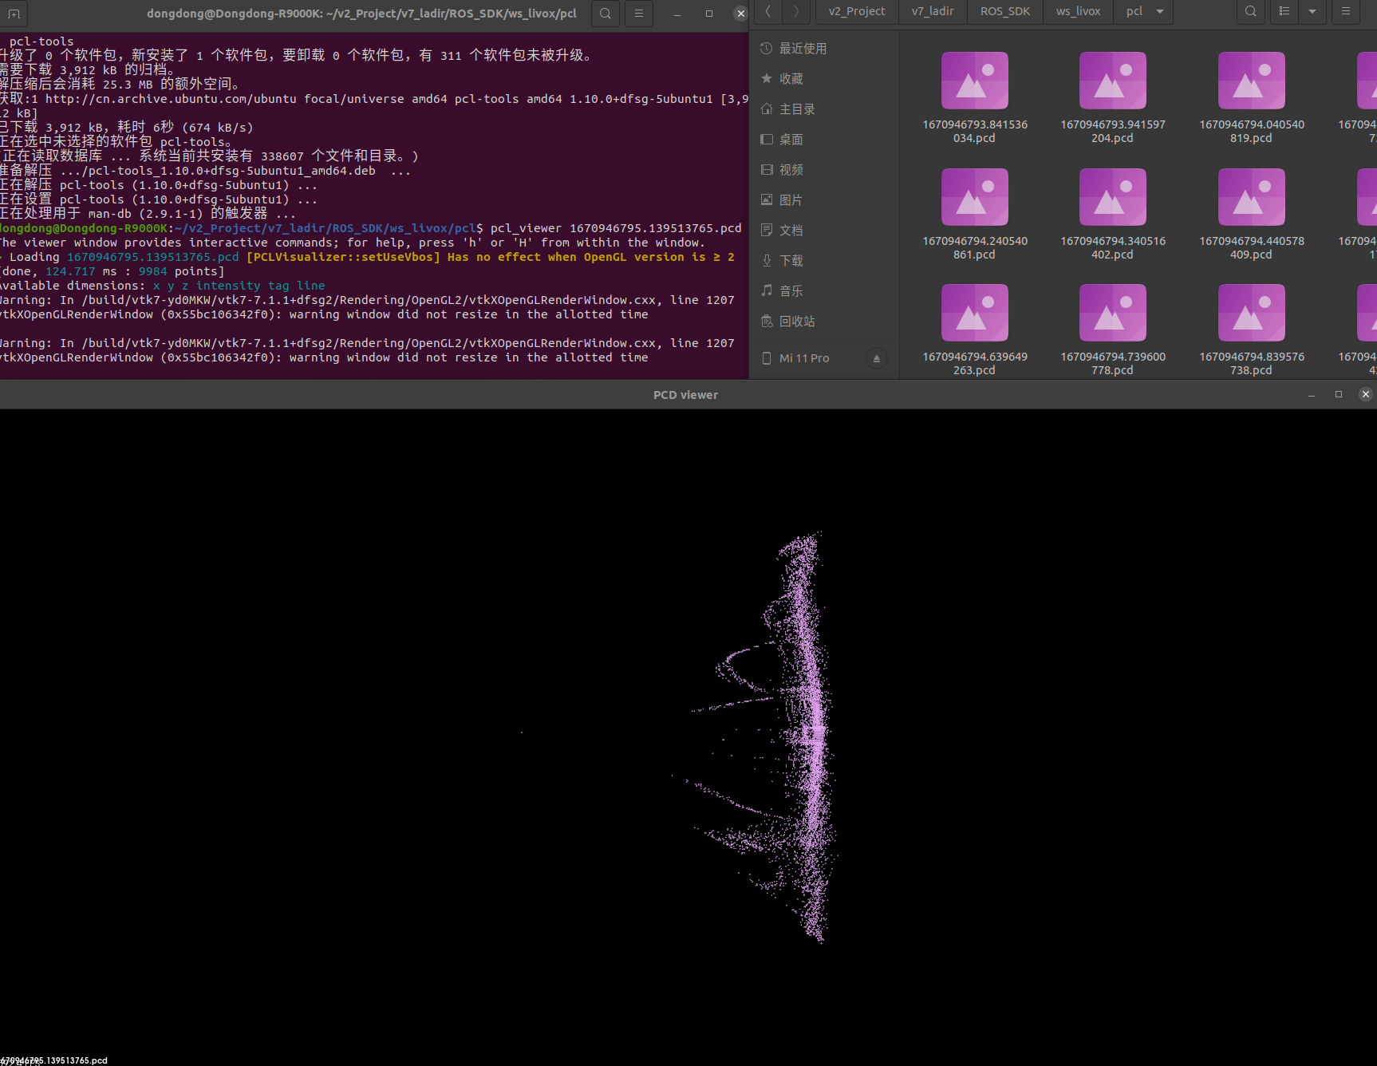Select file 1670946794.340516402.pcd
The height and width of the screenshot is (1066, 1377).
click(x=1113, y=213)
